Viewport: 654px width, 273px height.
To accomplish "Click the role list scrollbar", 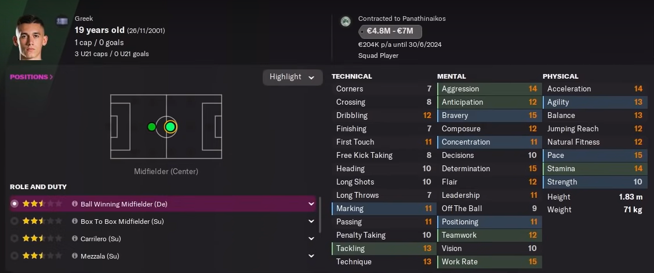I will point(319,215).
